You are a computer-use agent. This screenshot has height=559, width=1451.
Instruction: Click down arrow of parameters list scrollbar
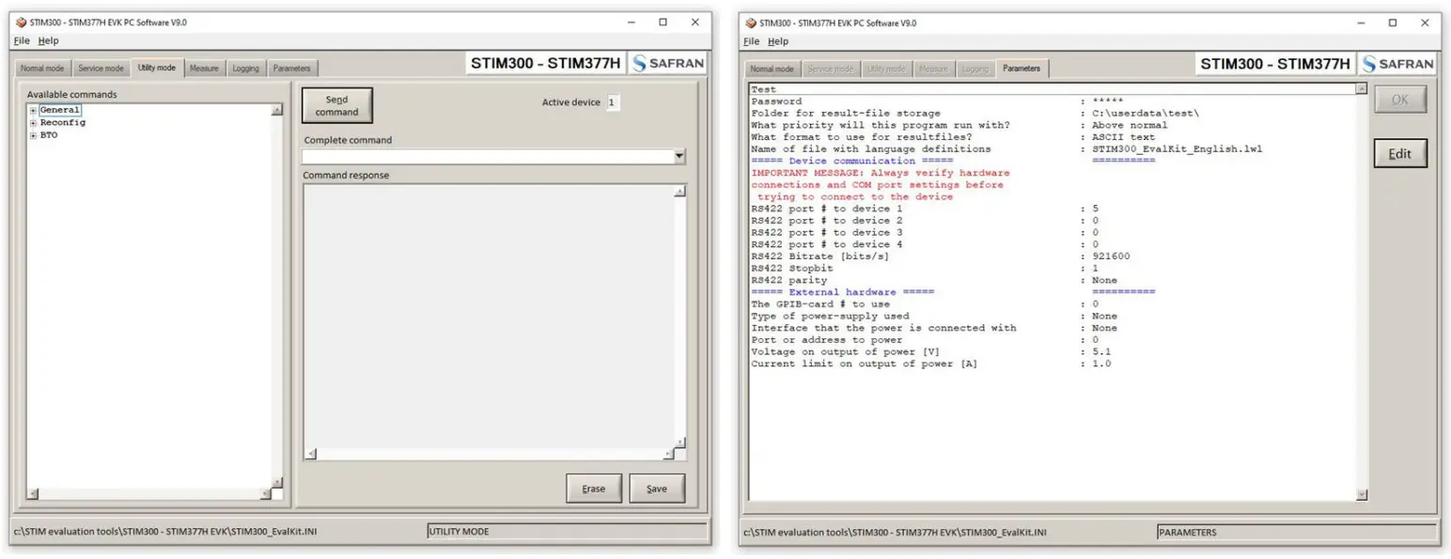click(1361, 494)
